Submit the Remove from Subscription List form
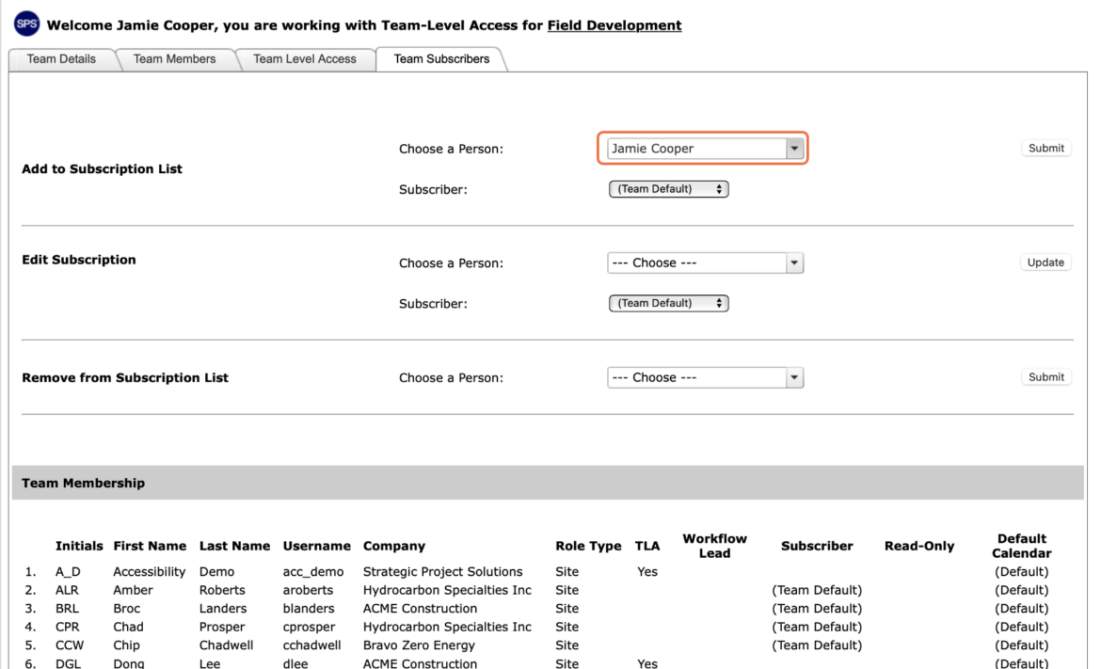The height and width of the screenshot is (669, 1101). 1045,377
